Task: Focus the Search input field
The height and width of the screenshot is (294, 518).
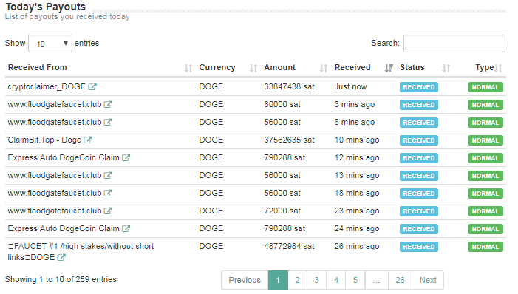Action: click(454, 44)
